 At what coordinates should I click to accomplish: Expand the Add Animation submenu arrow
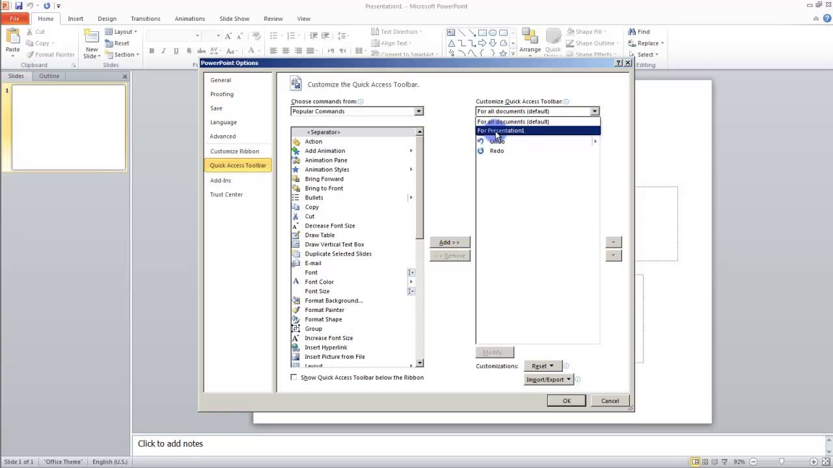click(x=411, y=151)
